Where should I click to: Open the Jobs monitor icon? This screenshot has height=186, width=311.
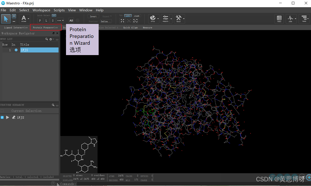(x=290, y=19)
